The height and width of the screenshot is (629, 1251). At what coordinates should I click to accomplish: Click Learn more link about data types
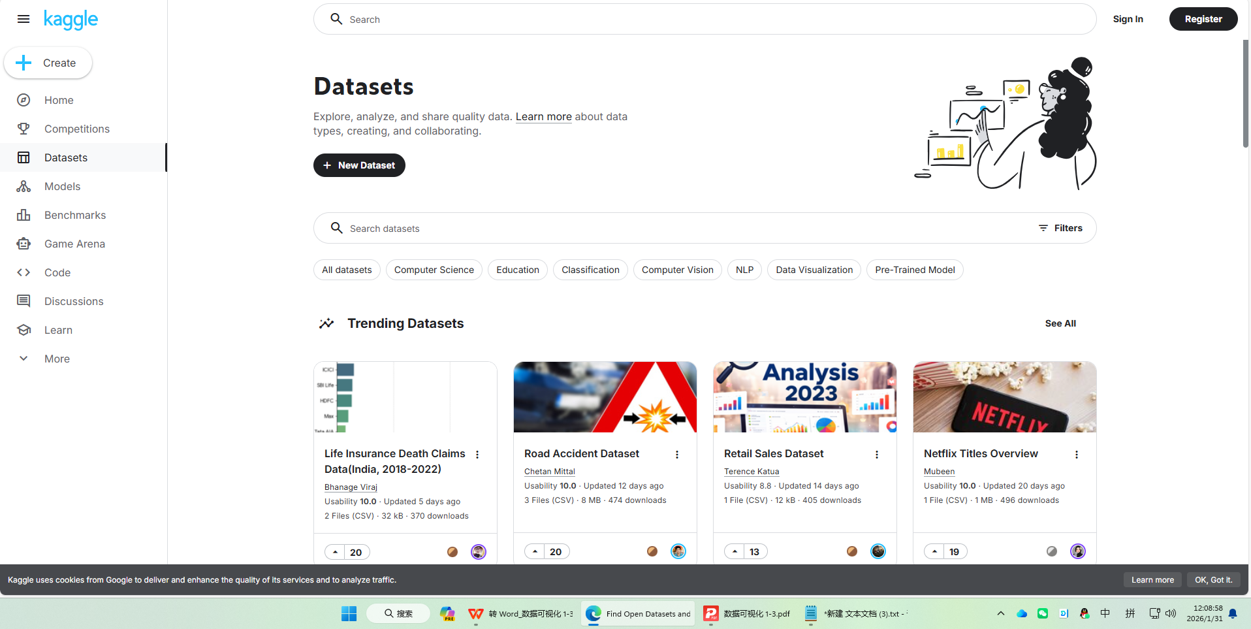click(x=544, y=116)
